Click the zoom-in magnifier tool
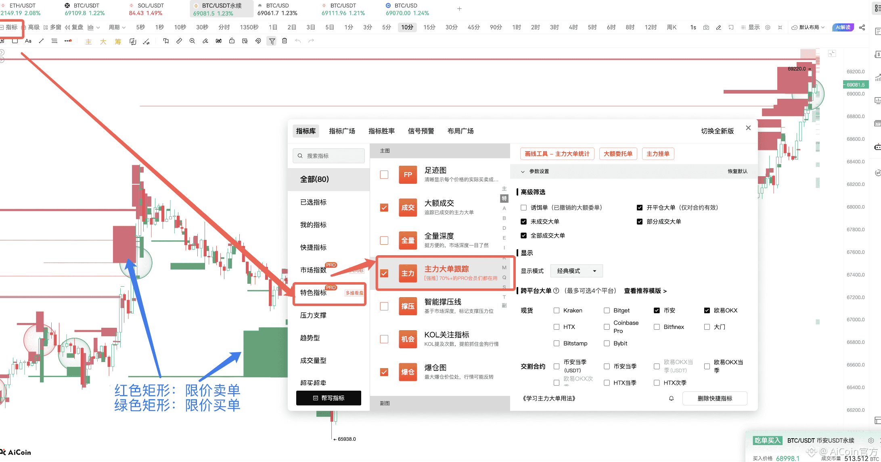The height and width of the screenshot is (462, 881). pos(192,41)
